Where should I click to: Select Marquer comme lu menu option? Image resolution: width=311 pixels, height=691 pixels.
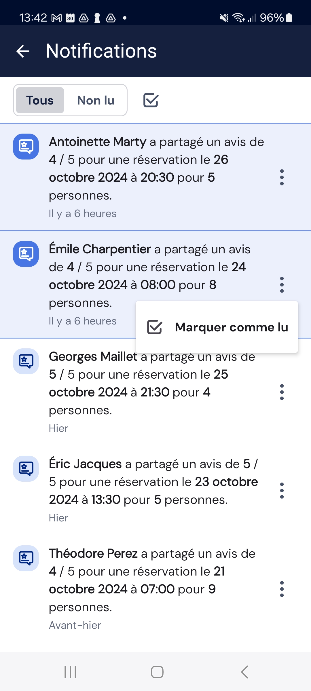tap(231, 327)
